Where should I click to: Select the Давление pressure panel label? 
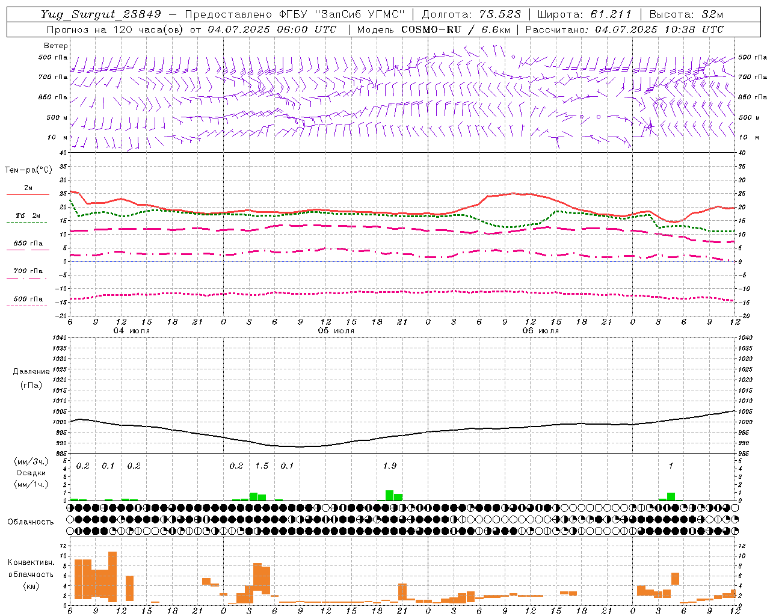(x=31, y=372)
